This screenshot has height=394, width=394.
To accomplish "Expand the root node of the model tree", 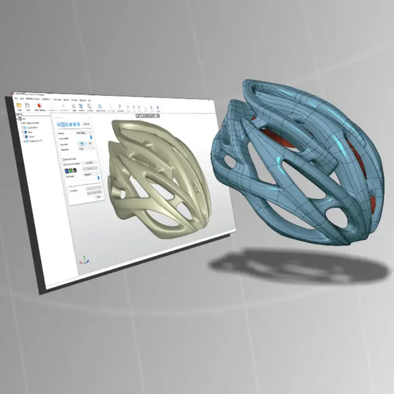I will coord(17,119).
